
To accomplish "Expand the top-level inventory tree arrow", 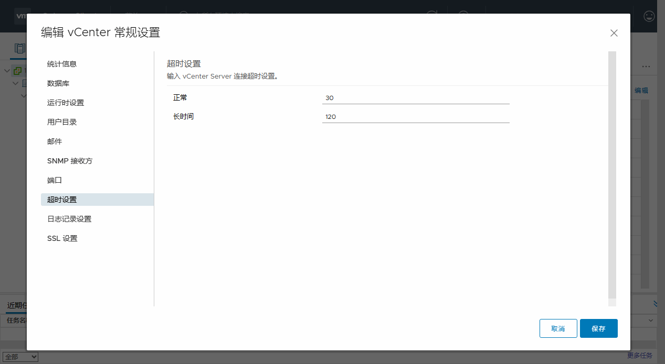I will tap(7, 71).
